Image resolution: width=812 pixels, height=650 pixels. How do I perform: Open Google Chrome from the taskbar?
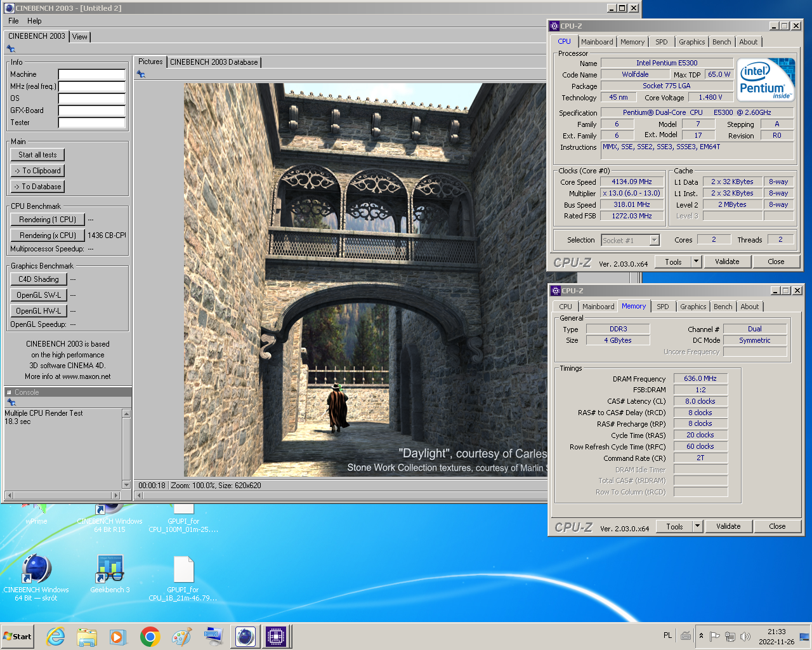click(150, 636)
